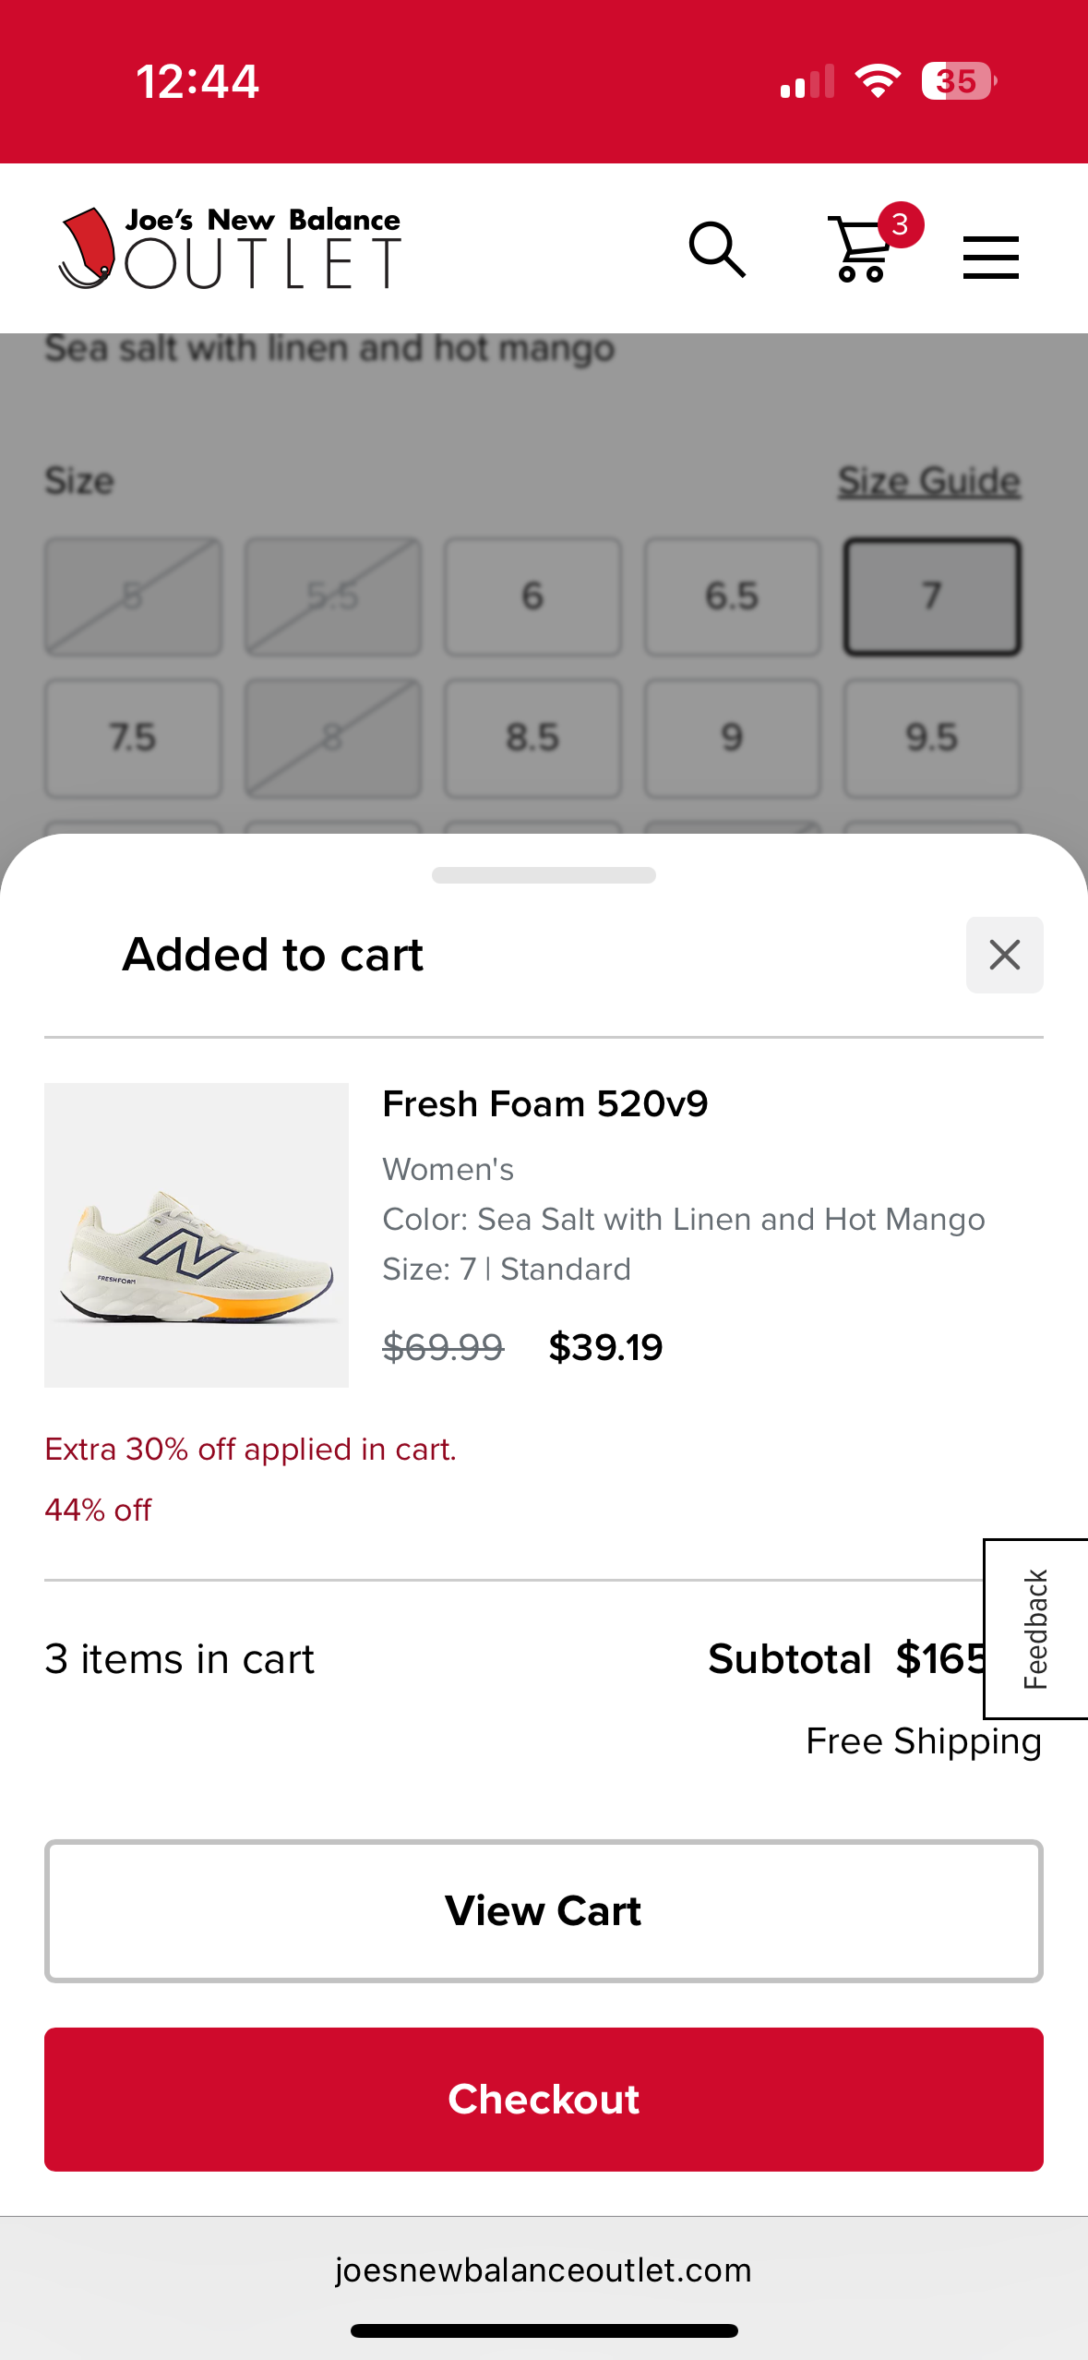Tap the search magnifier icon
This screenshot has height=2360, width=1088.
[x=717, y=249]
